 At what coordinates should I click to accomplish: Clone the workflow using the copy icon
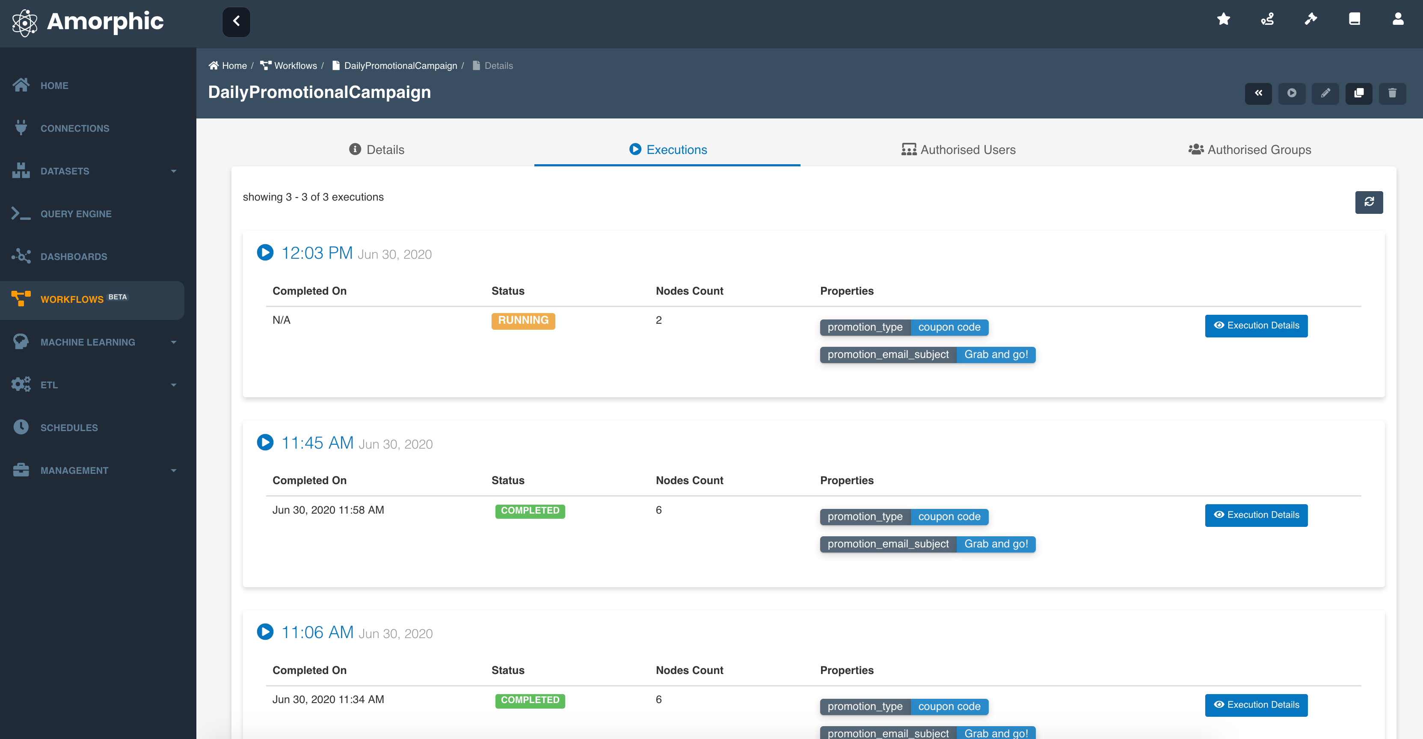1359,93
